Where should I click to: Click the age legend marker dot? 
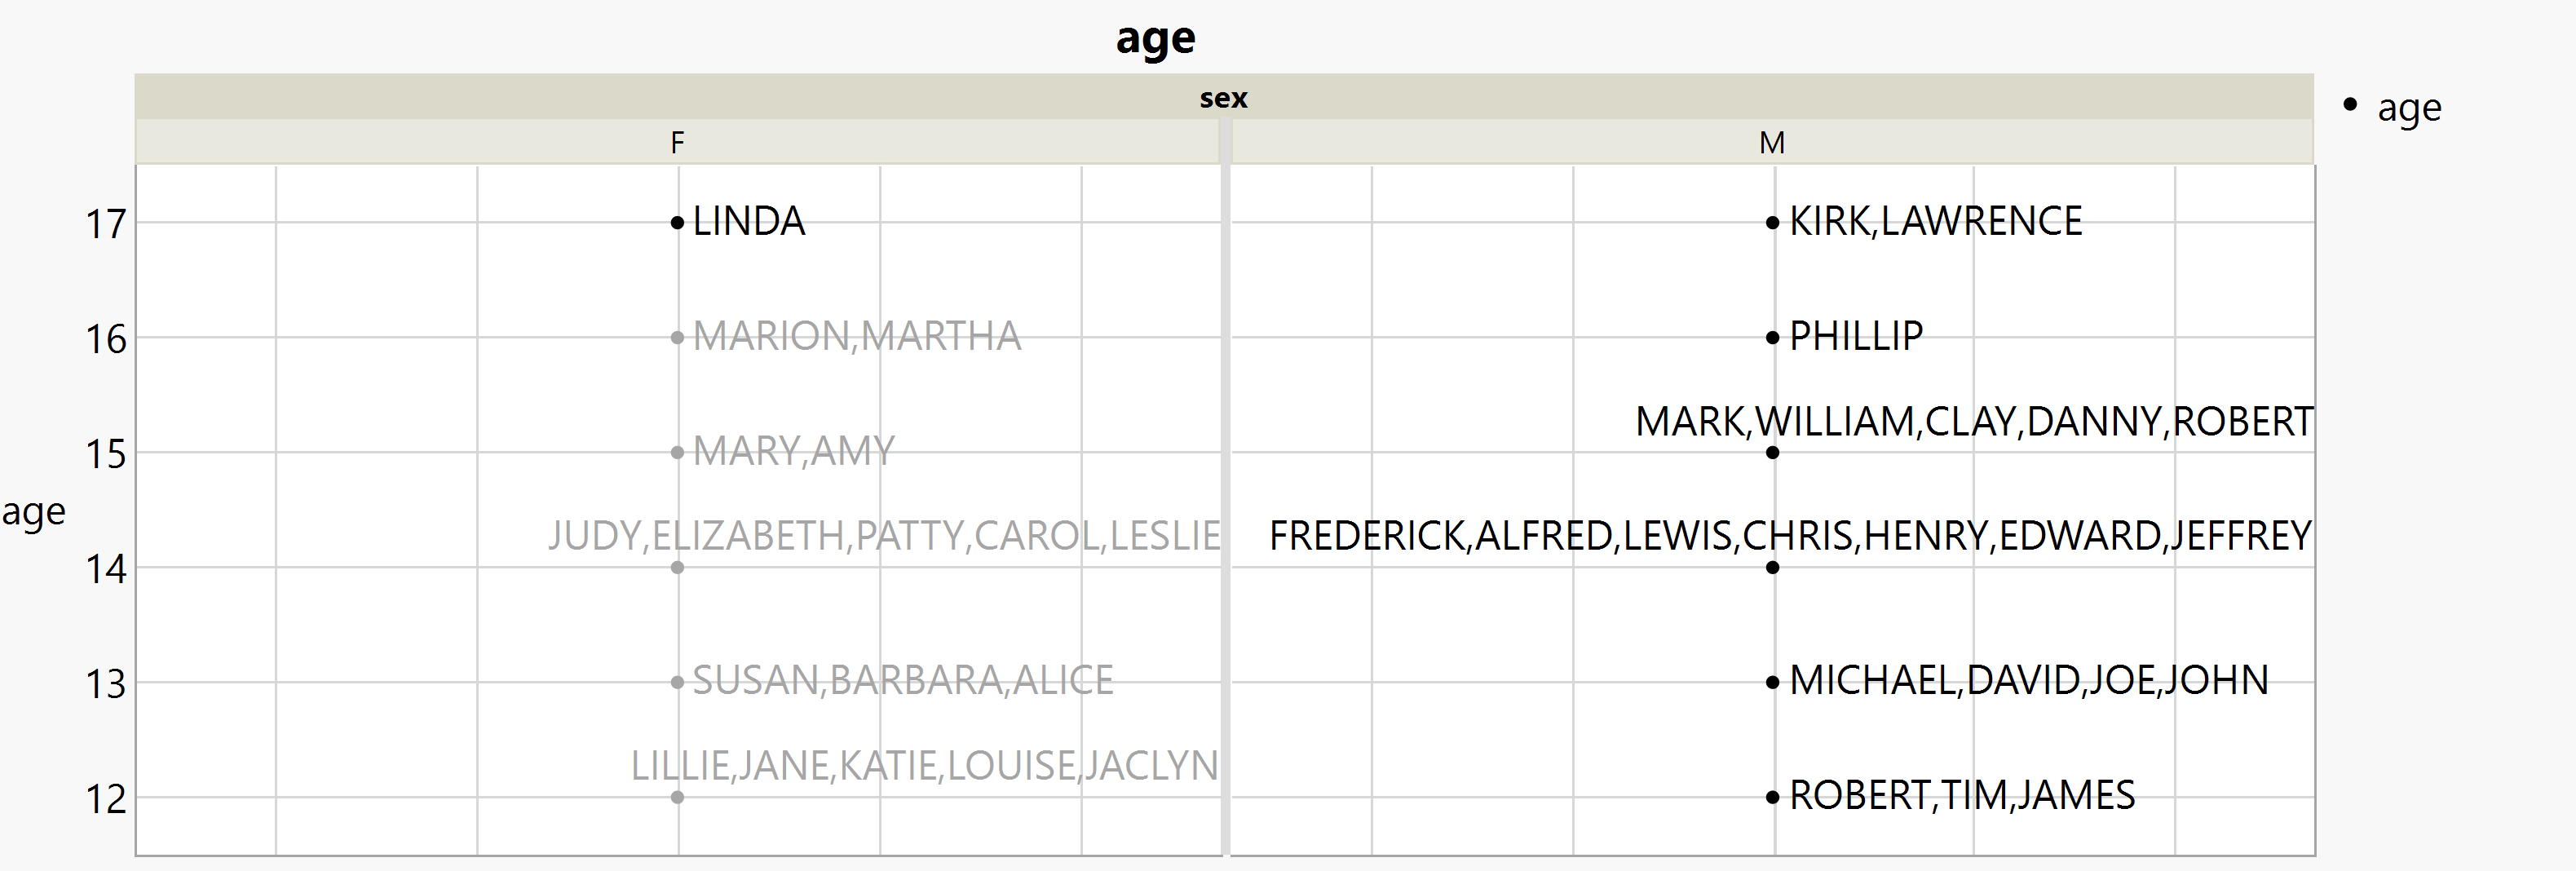[2350, 104]
